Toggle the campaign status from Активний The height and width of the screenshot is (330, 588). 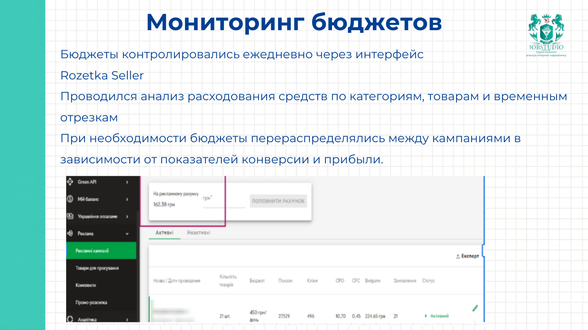click(440, 316)
